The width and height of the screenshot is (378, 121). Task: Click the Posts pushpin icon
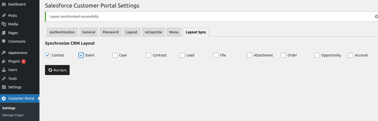[4, 16]
